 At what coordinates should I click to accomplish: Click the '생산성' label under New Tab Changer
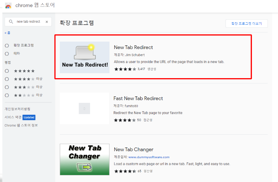pos(148,171)
